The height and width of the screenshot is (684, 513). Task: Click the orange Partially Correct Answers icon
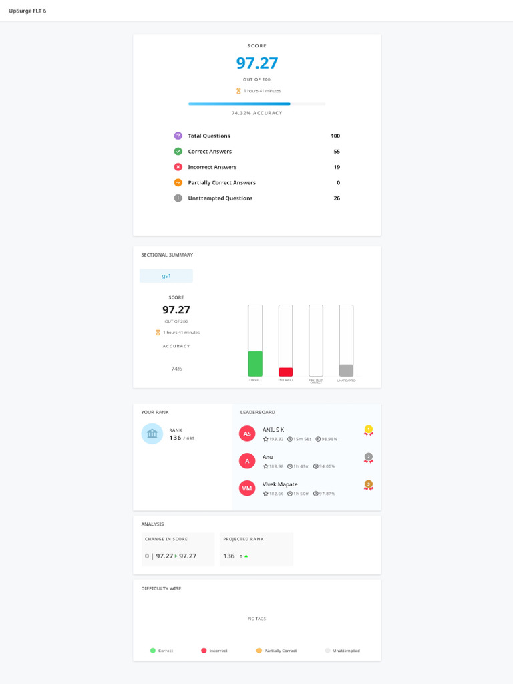178,182
